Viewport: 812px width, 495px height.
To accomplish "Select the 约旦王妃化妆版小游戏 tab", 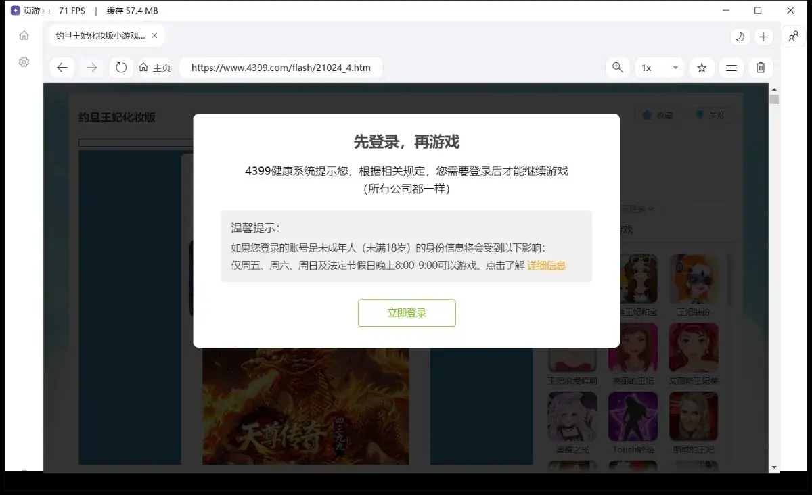I will tap(106, 36).
